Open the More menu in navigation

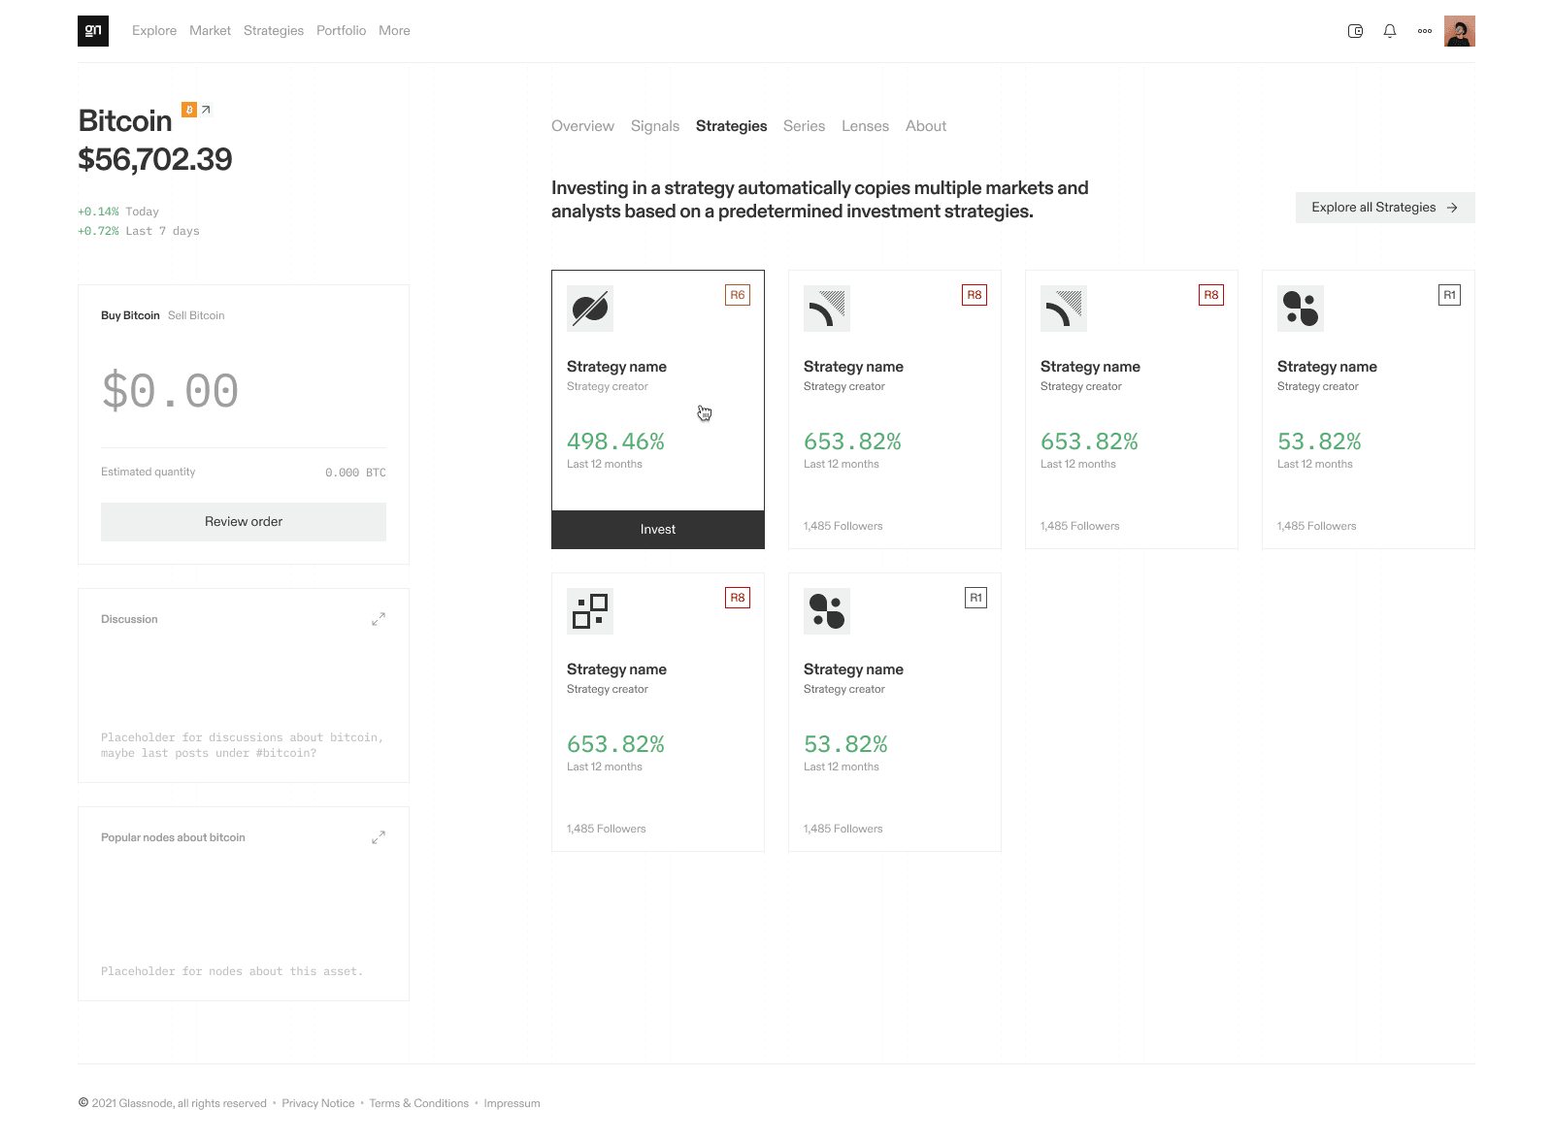(x=394, y=31)
